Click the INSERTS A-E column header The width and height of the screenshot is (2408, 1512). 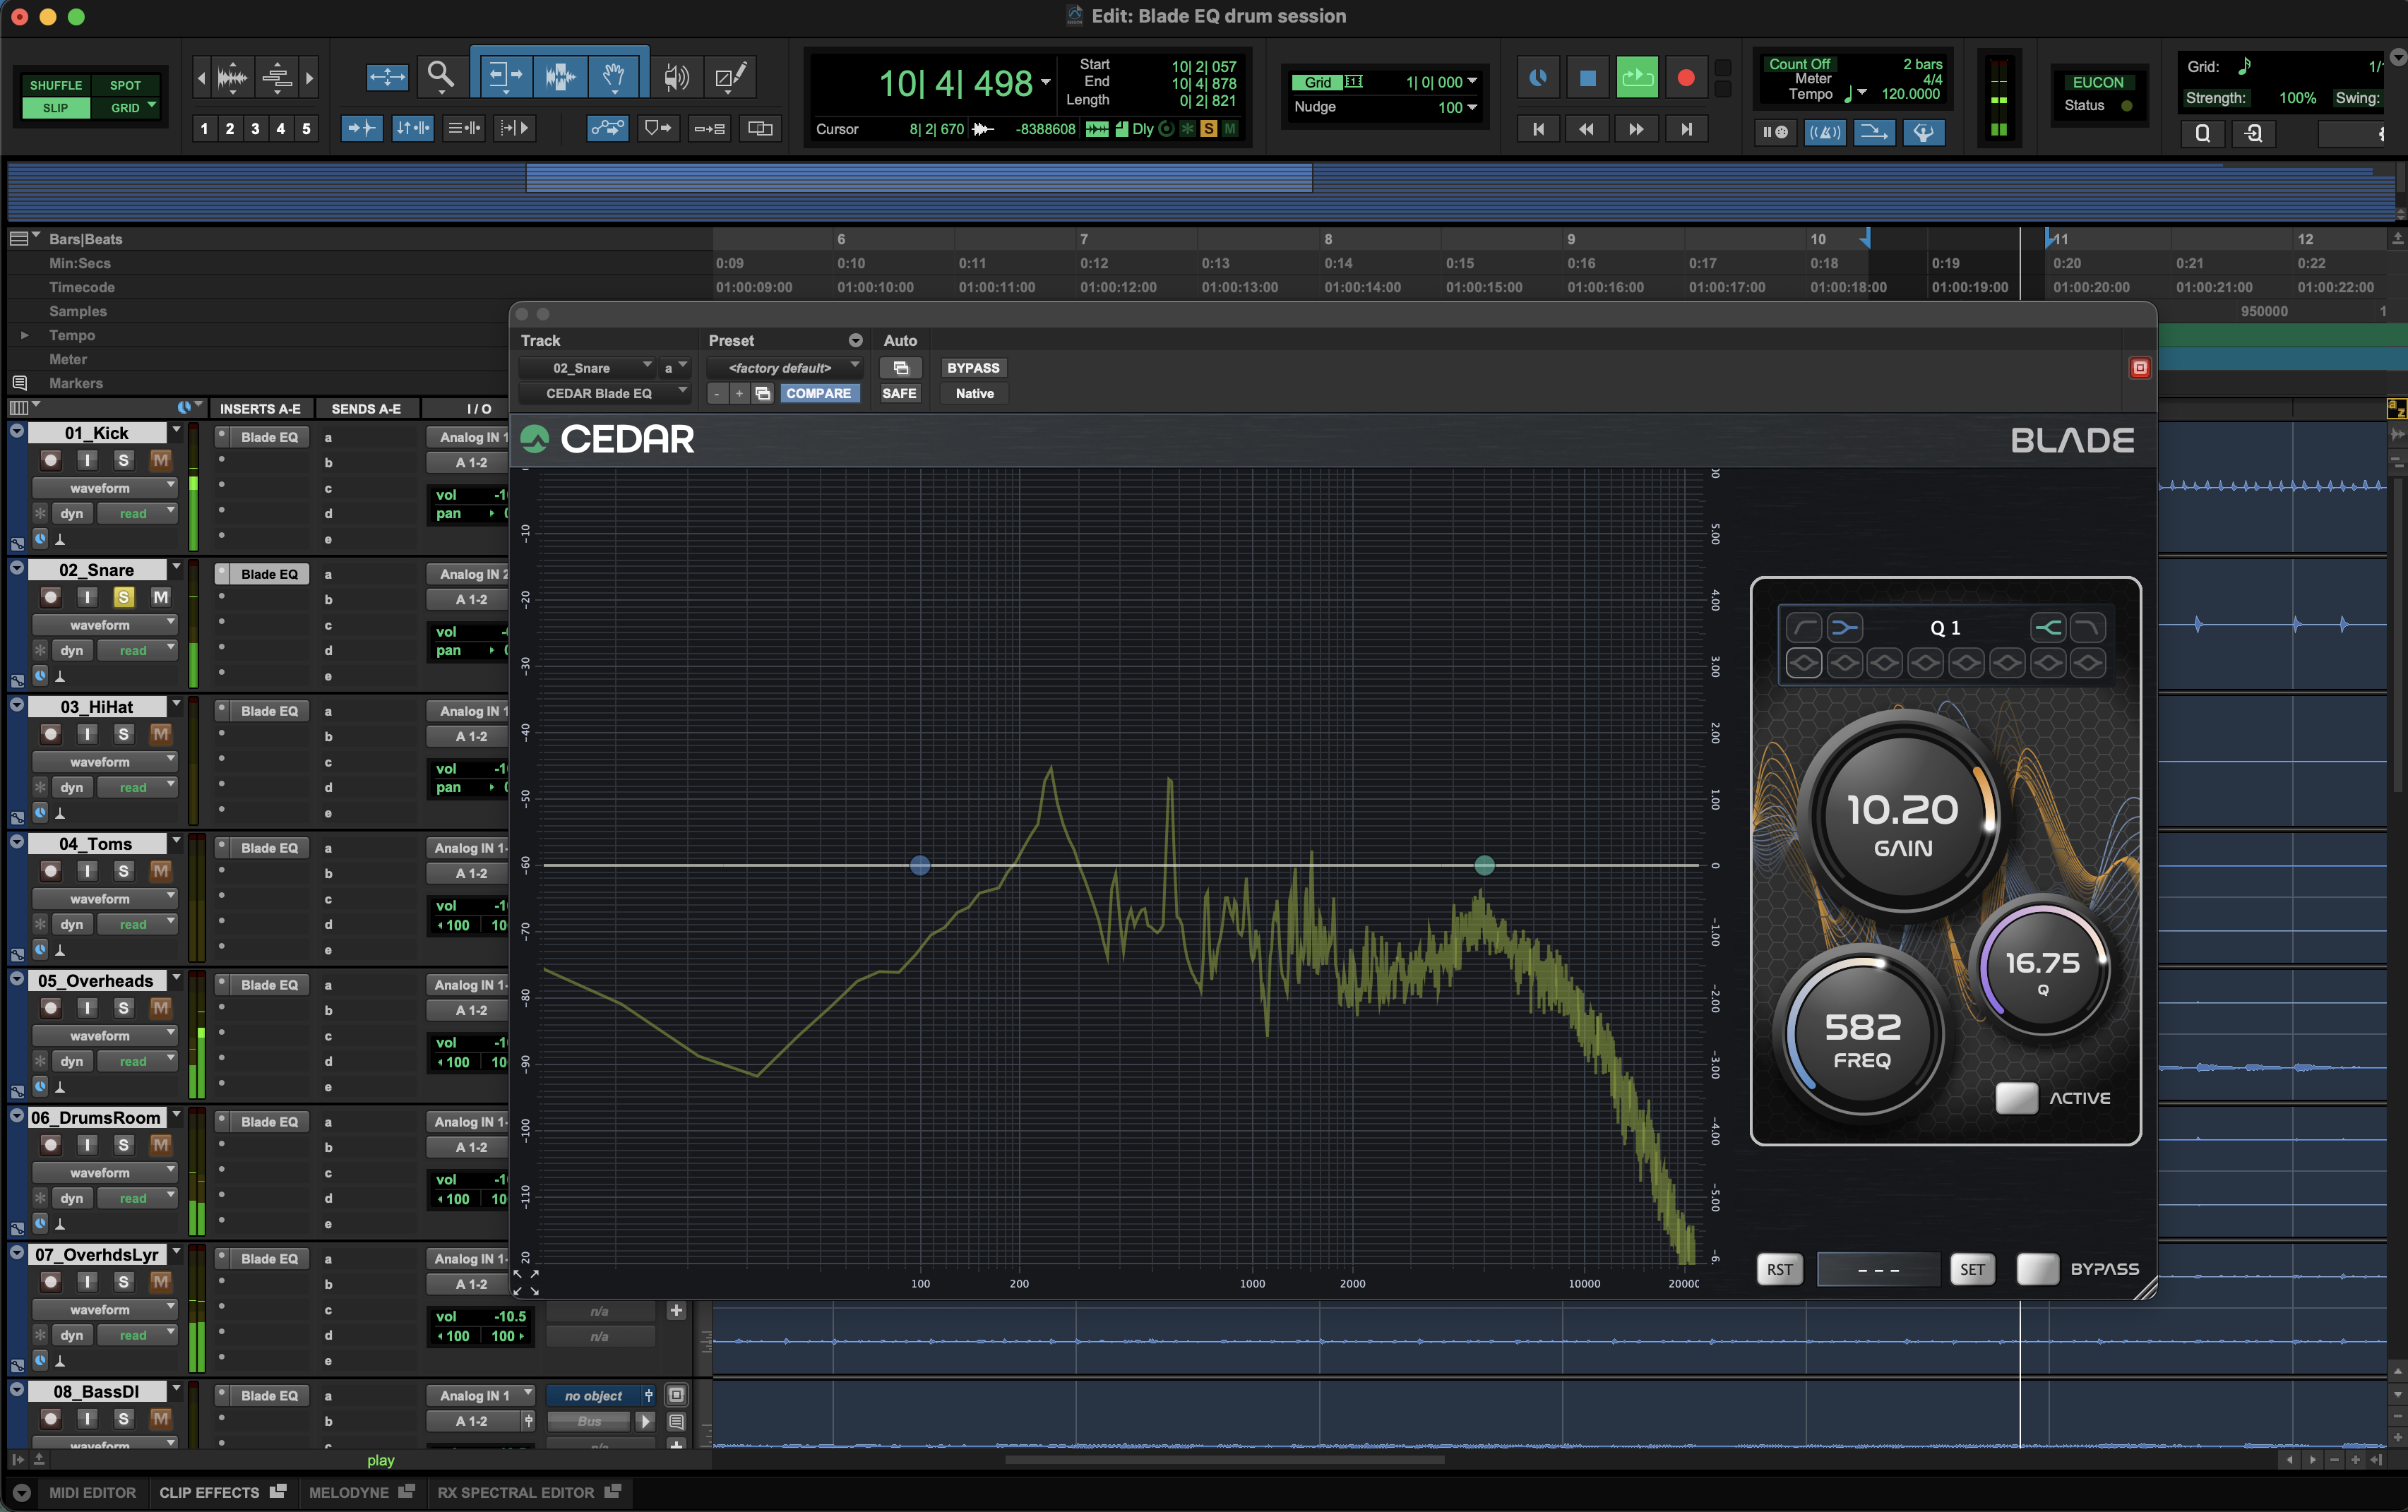[260, 409]
